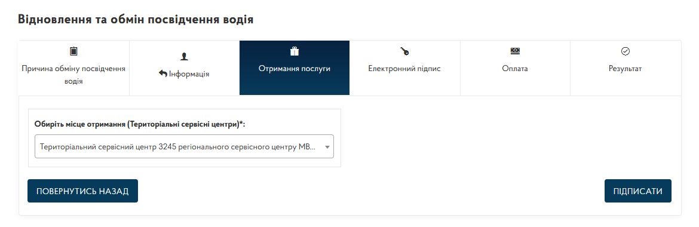
Task: Select the Отримання послуги tab label
Action: (294, 69)
